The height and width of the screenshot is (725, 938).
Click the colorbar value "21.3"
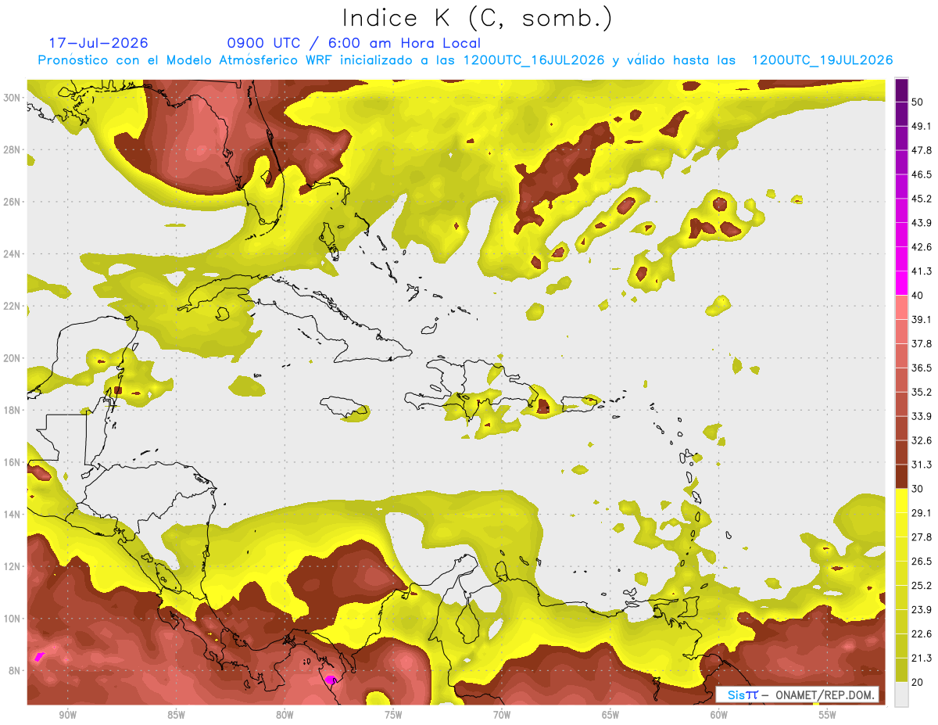(x=922, y=659)
